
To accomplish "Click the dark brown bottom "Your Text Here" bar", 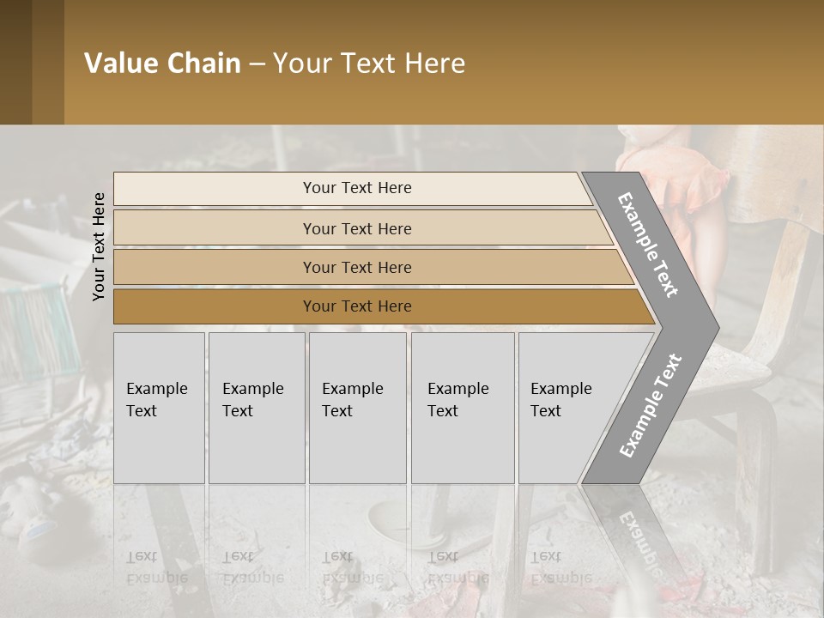I will point(356,306).
